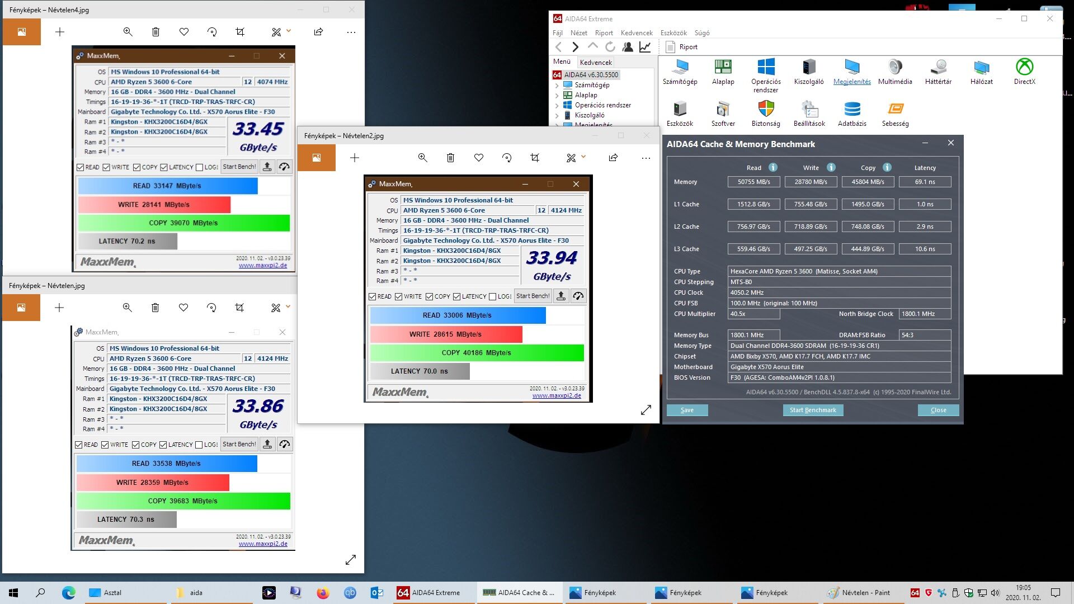Screen dimensions: 1074x604
Task: Toggle LATENCY checkbox in Névtelen.jpg MaxxMem
Action: (163, 445)
